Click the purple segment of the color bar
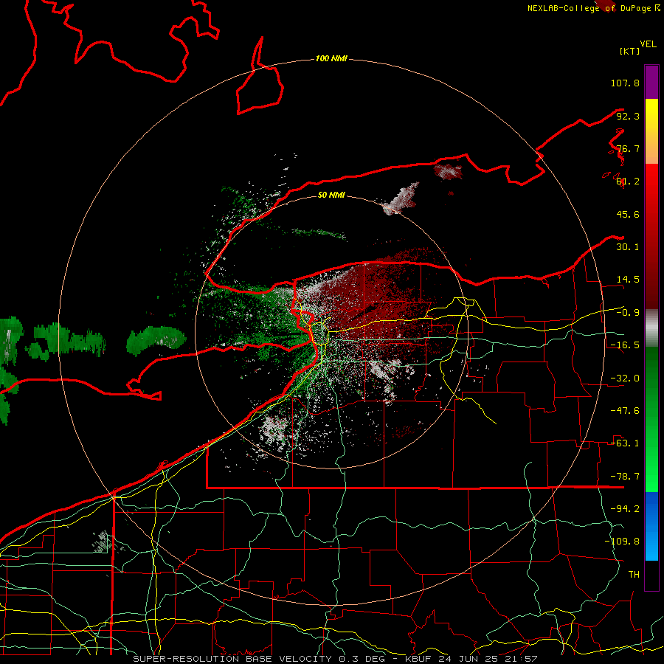This screenshot has width=664, height=664. click(x=651, y=82)
